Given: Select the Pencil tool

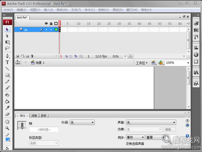Looking at the screenshot, I should click(7, 81).
